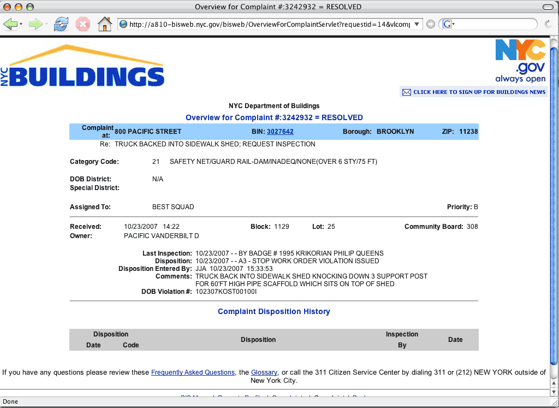The width and height of the screenshot is (559, 408).
Task: Expand the address bar URL history dropdown
Action: coord(417,25)
